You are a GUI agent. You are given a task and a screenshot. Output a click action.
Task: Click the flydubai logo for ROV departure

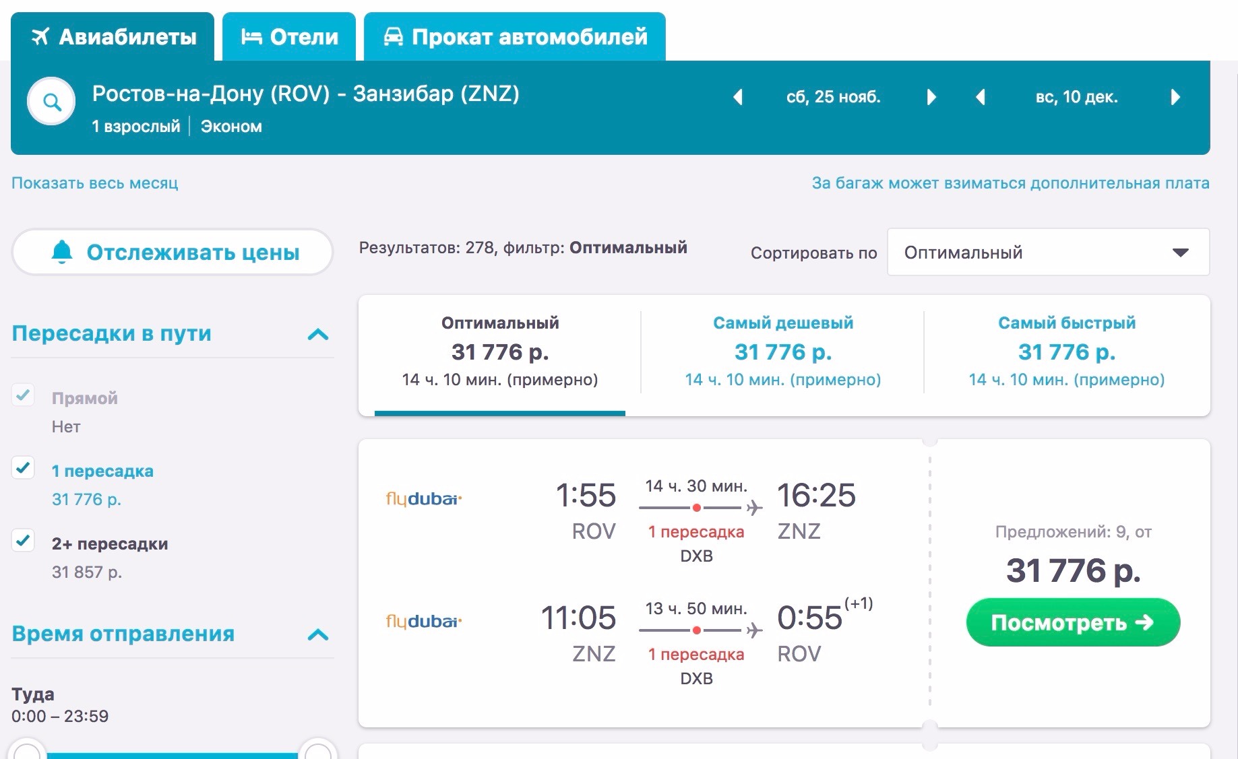423,498
